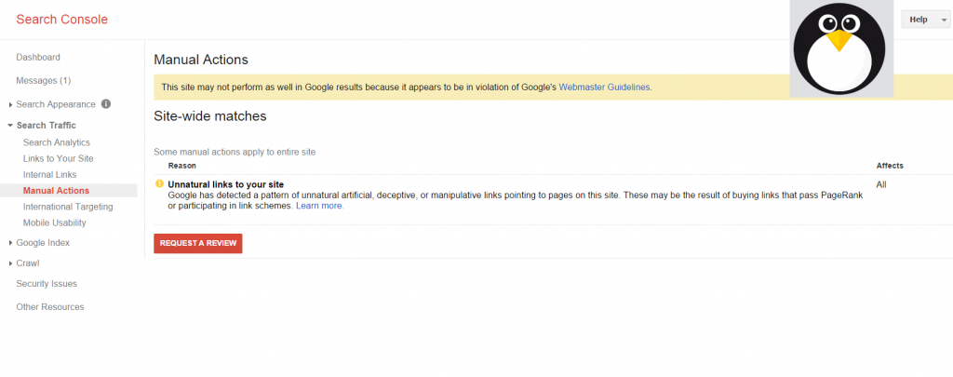Click the 'Unnatural links to your site' heading
This screenshot has height=377, width=953.
(226, 184)
